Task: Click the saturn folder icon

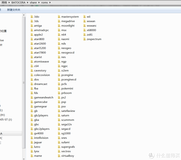Action: pos(59,115)
